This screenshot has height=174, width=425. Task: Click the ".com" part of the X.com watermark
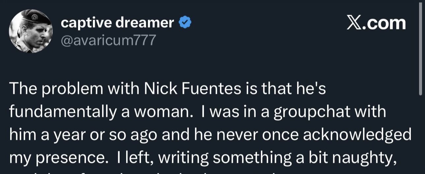click(x=384, y=23)
